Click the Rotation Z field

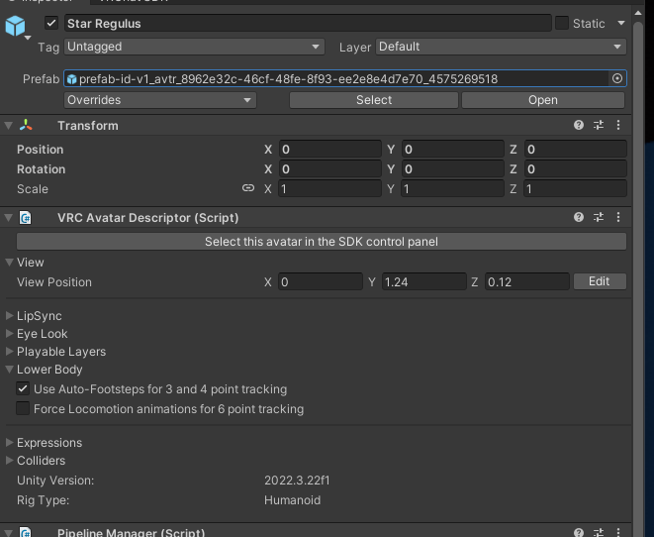click(575, 168)
